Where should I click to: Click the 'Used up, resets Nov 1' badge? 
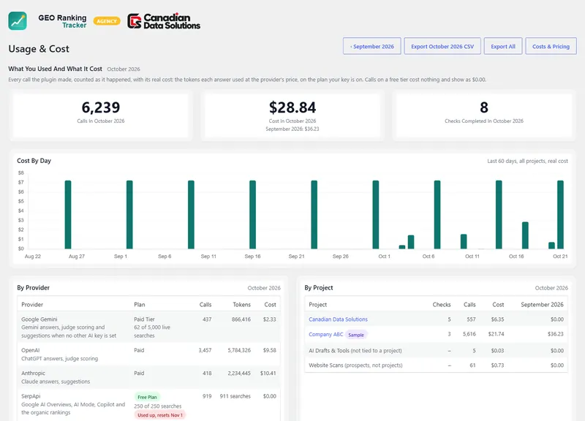160,415
